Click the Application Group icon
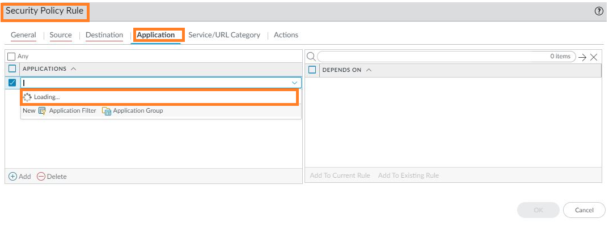This screenshot has height=227, width=609. tap(107, 111)
